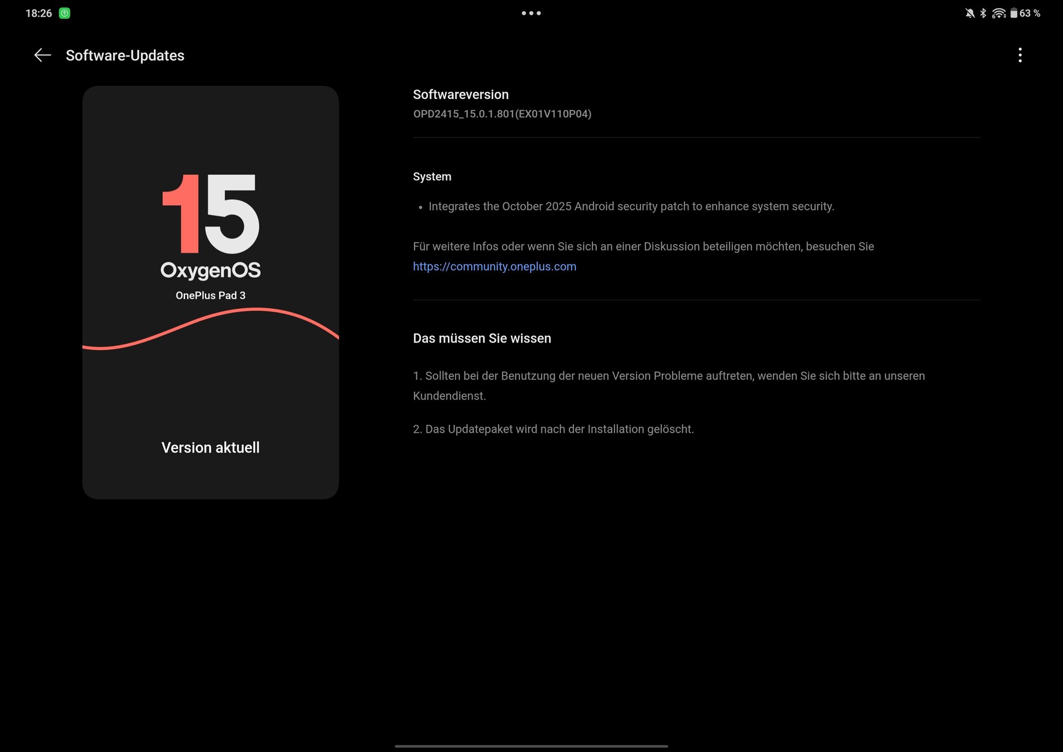Tap the Bluetooth status icon
This screenshot has width=1063, height=752.
983,13
